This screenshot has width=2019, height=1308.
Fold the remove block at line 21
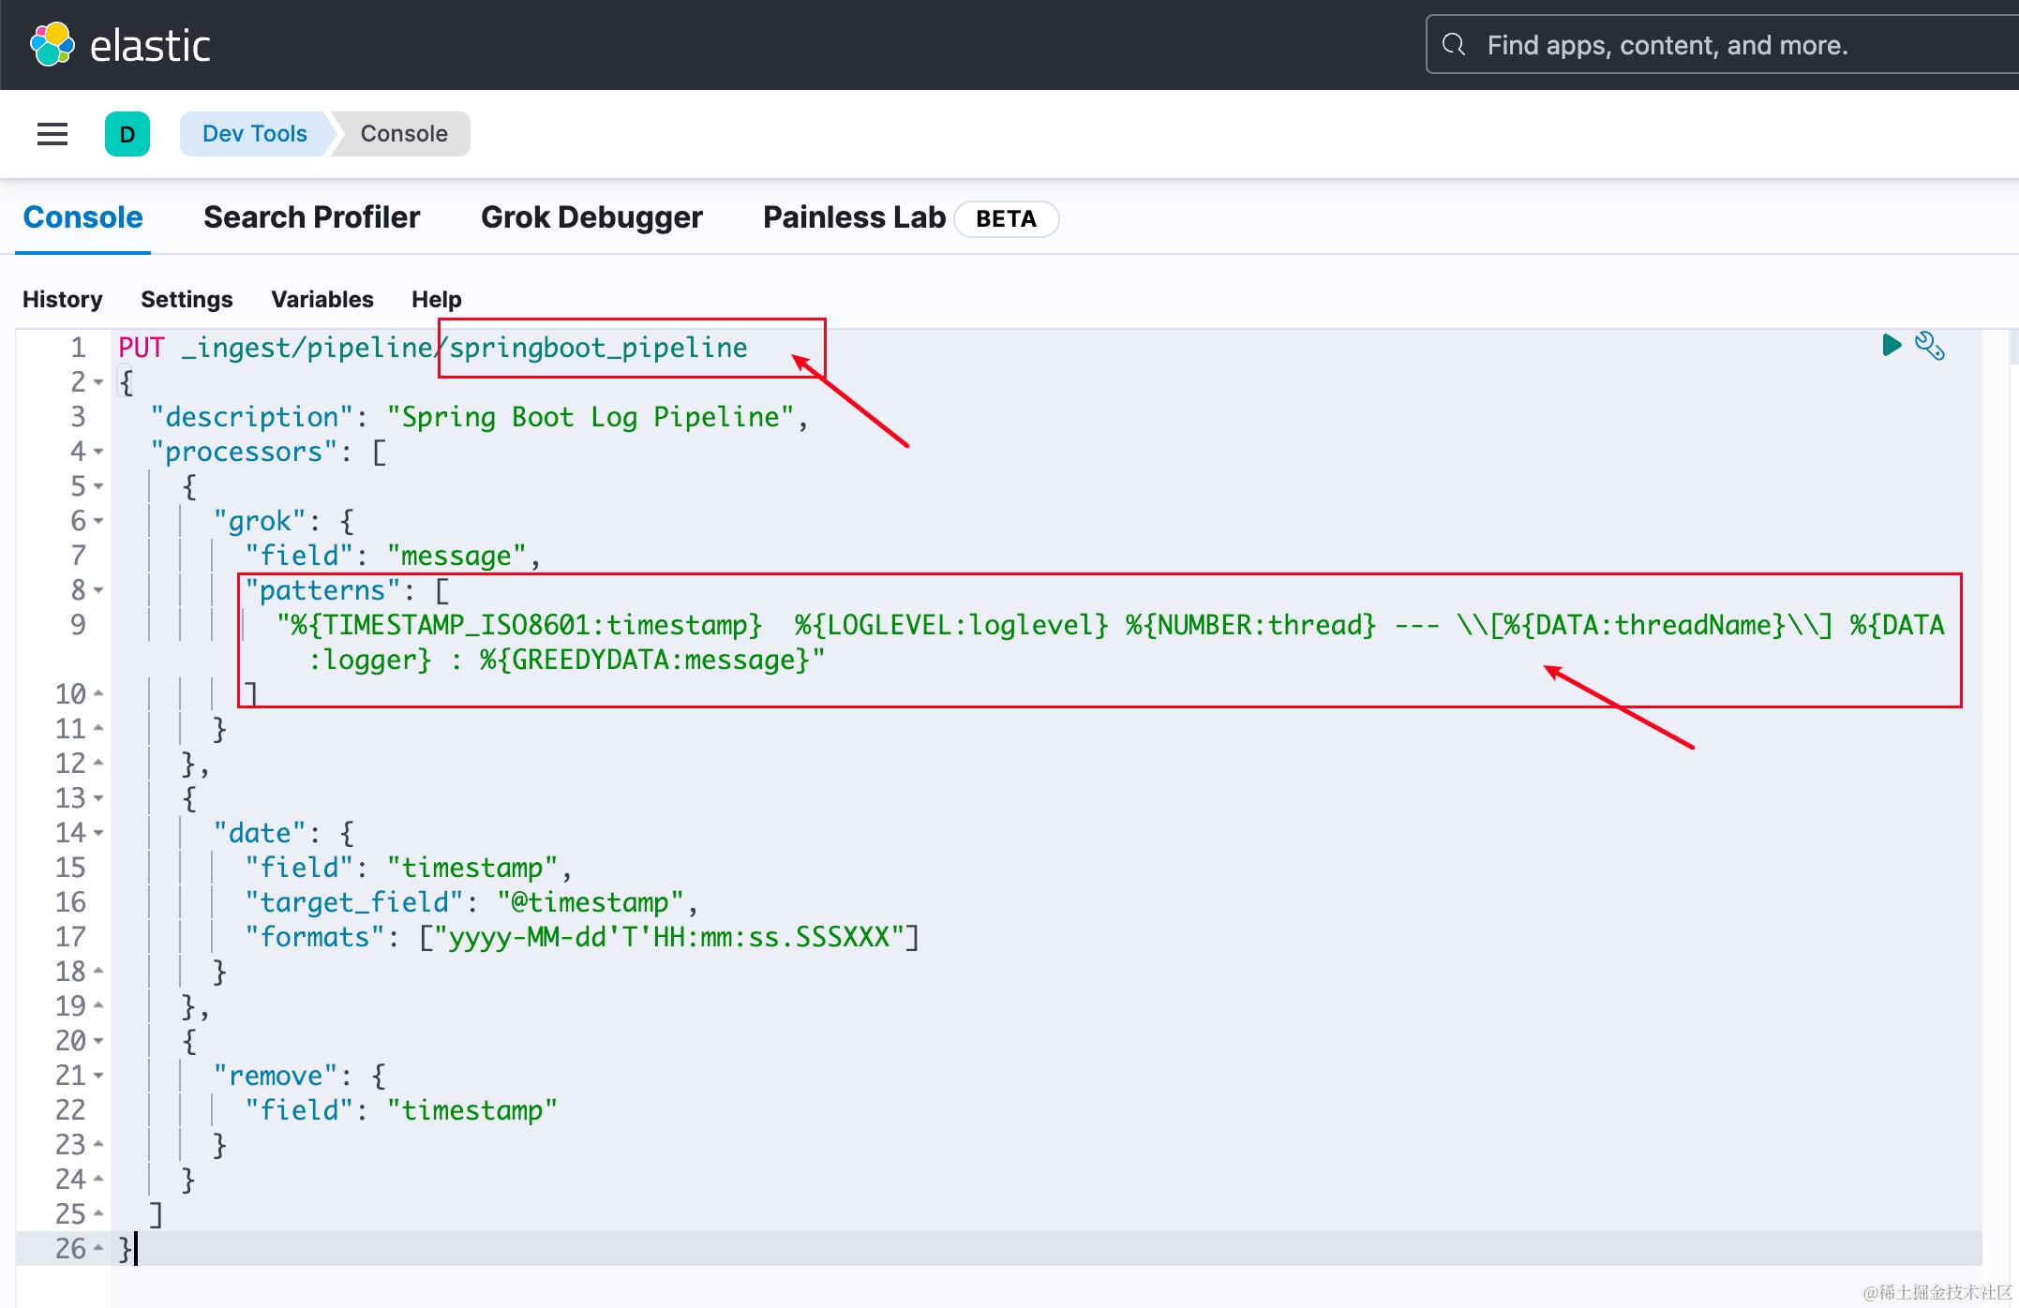point(98,1076)
